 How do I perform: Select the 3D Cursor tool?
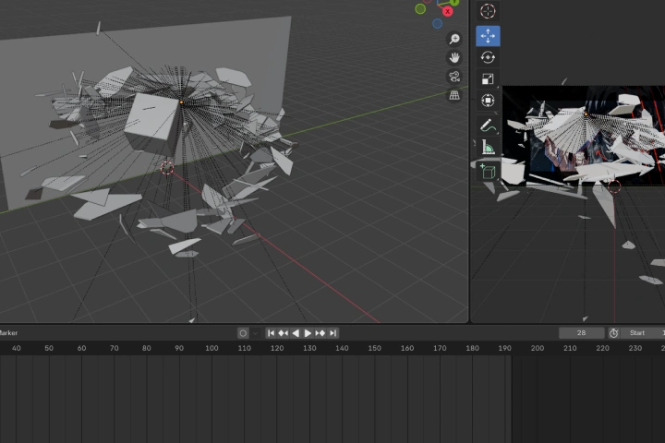point(488,11)
